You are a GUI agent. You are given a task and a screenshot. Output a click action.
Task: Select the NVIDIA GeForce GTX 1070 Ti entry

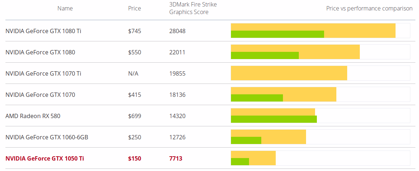(43, 73)
